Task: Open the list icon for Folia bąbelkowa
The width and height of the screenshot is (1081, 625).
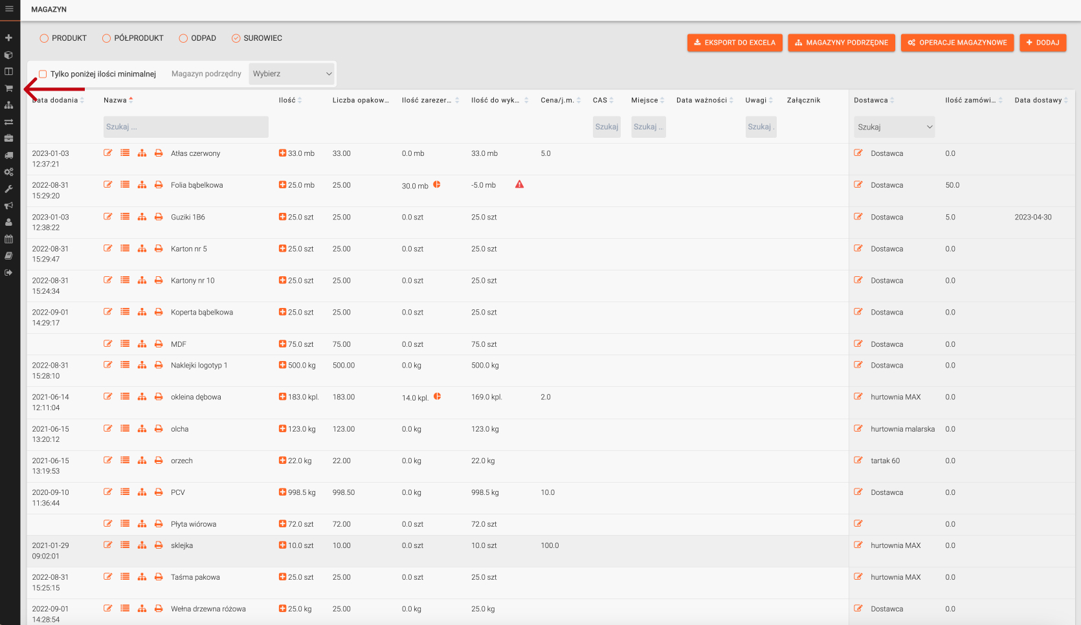Action: pyautogui.click(x=125, y=185)
